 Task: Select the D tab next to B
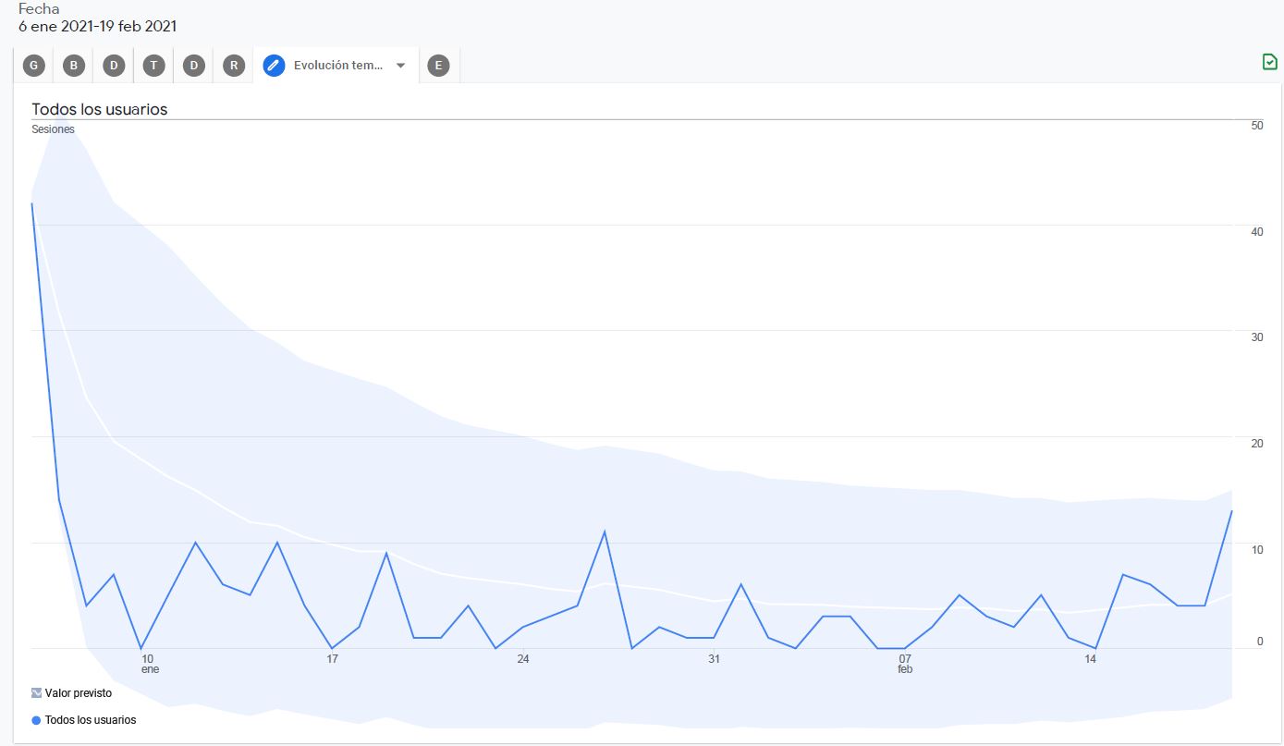(x=114, y=66)
